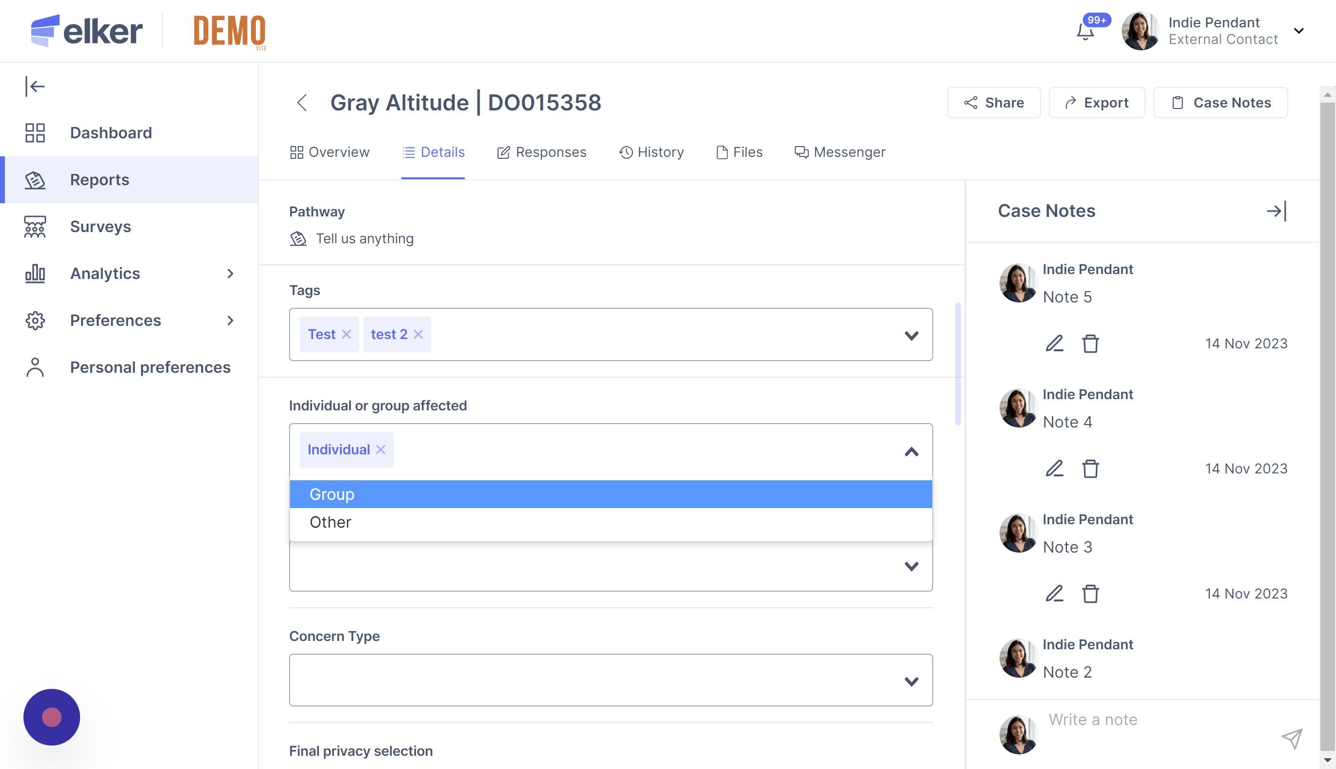The image size is (1336, 769).
Task: Remove the test 2 tag
Action: click(x=418, y=334)
